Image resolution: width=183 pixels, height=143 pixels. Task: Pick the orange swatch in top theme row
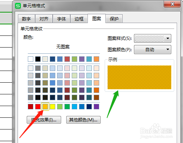(x=96, y=59)
